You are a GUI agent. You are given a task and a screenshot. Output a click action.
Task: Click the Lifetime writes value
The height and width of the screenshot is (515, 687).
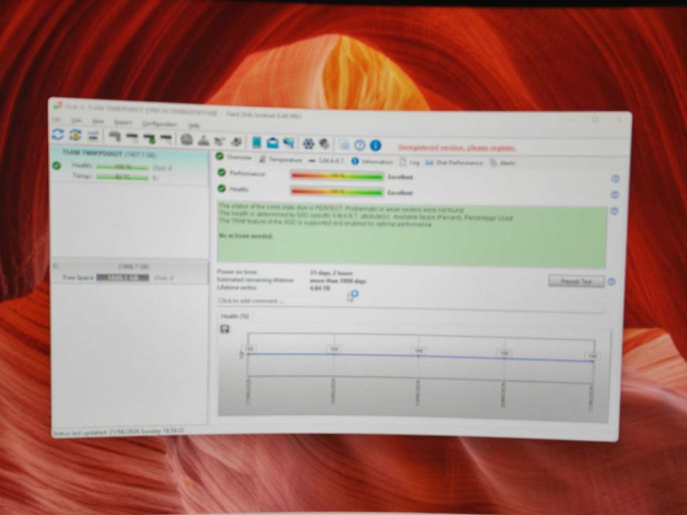click(320, 288)
